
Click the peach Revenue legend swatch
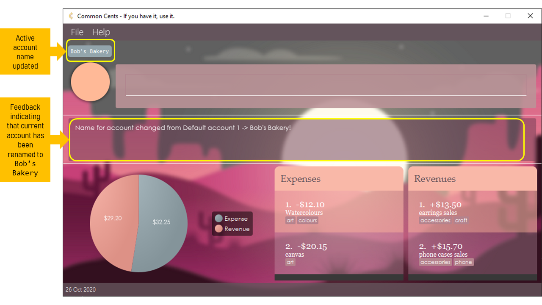[x=218, y=229]
